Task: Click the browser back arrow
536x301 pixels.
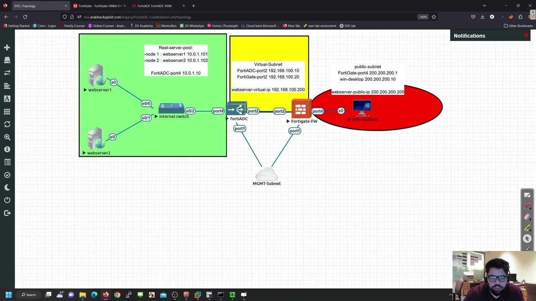Action: point(6,17)
